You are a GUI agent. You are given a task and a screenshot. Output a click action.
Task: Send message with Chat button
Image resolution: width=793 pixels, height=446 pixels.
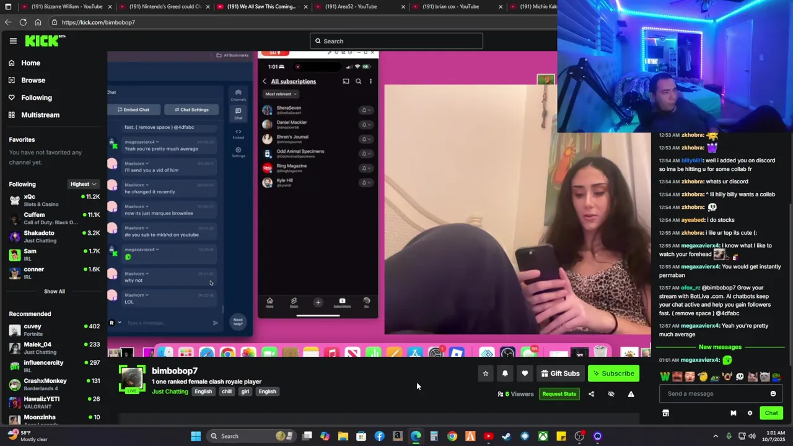tap(771, 413)
